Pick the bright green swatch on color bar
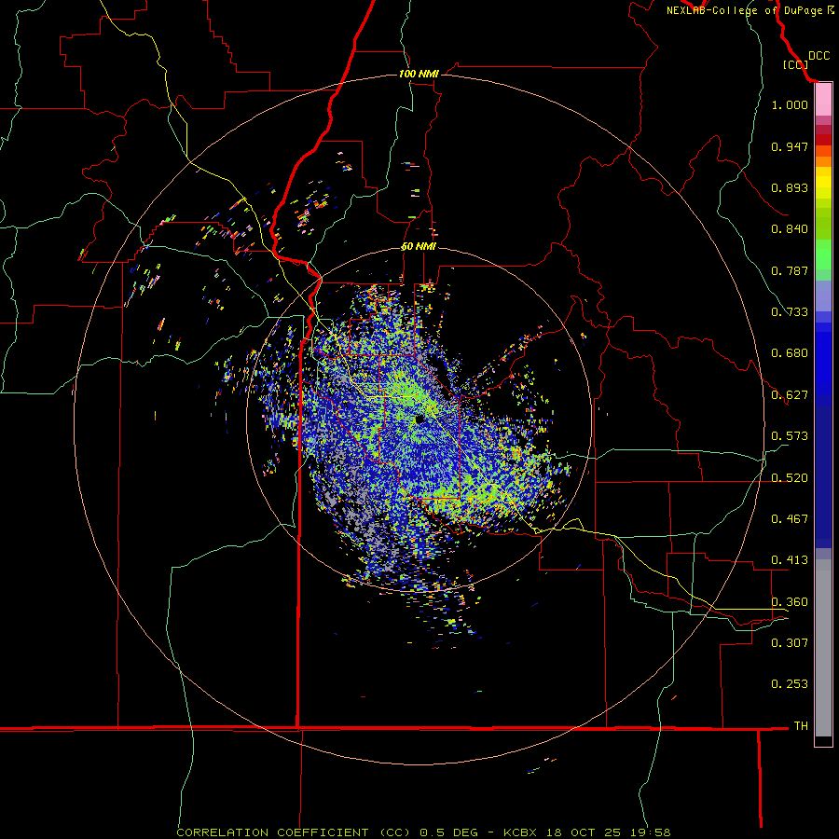The height and width of the screenshot is (839, 839). (823, 254)
